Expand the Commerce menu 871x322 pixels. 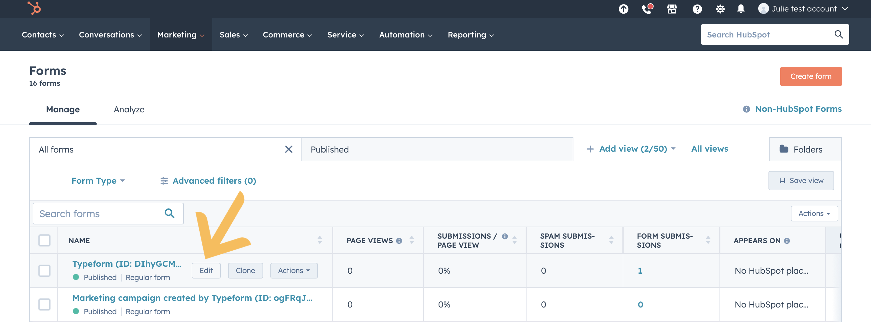287,35
